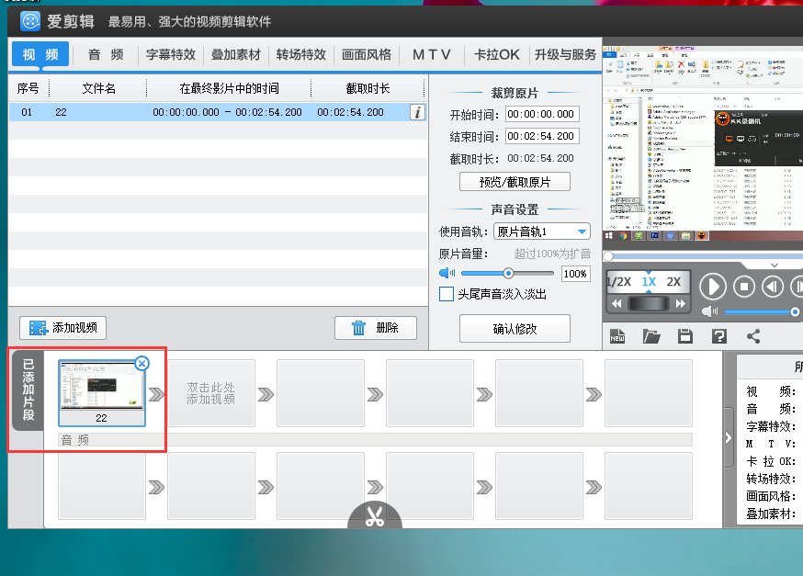Switch playback speed to 2X
The height and width of the screenshot is (576, 803).
(673, 281)
